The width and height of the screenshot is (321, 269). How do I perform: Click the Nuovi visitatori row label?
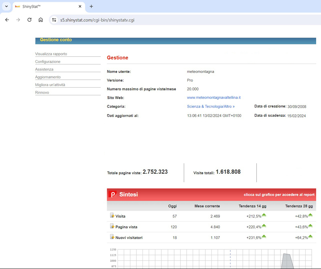[x=129, y=238]
